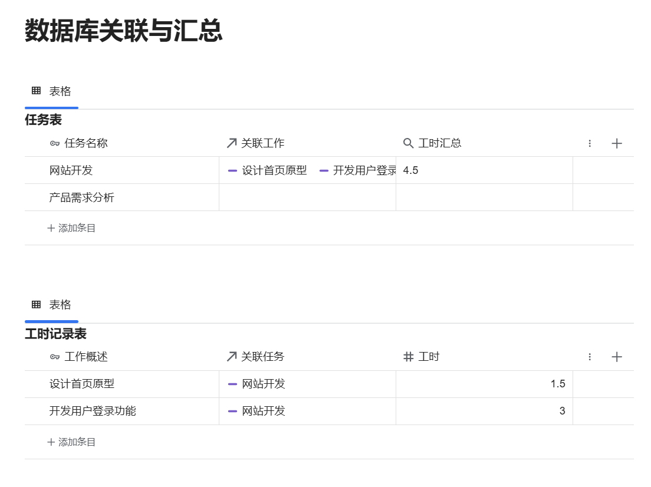The width and height of the screenshot is (651, 487).
Task: Click the plus icon in 任务表 header
Action: click(x=617, y=143)
